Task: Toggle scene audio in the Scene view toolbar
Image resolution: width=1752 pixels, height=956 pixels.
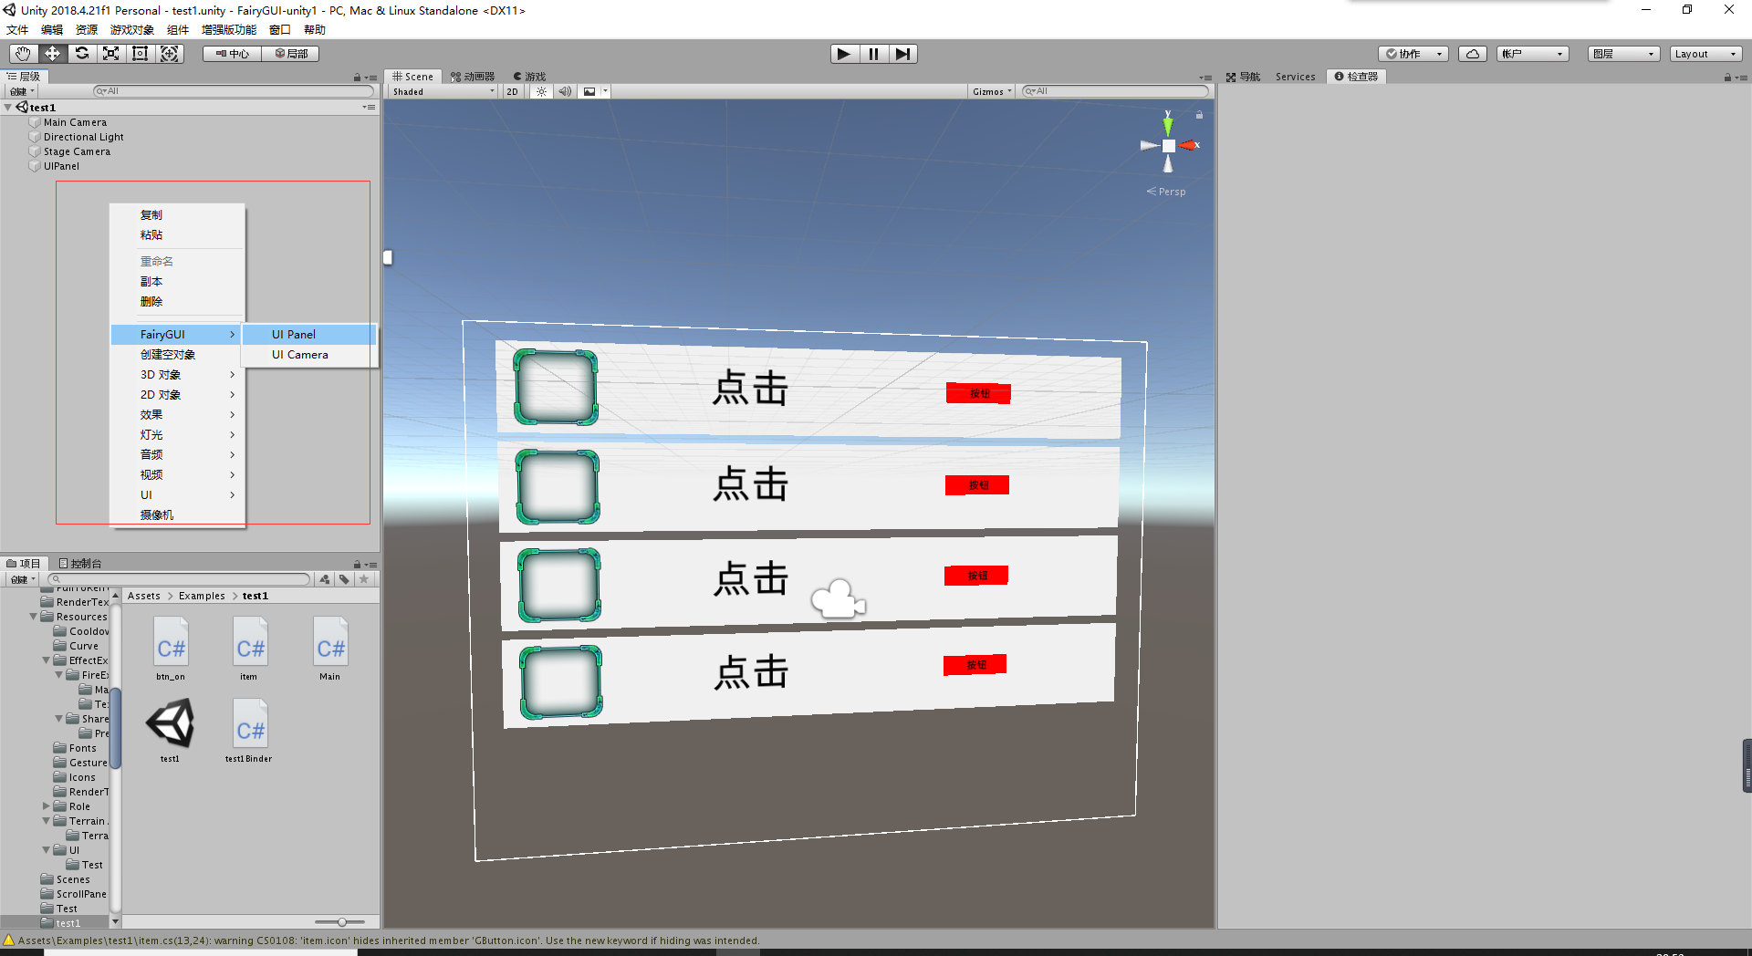Action: tap(565, 91)
